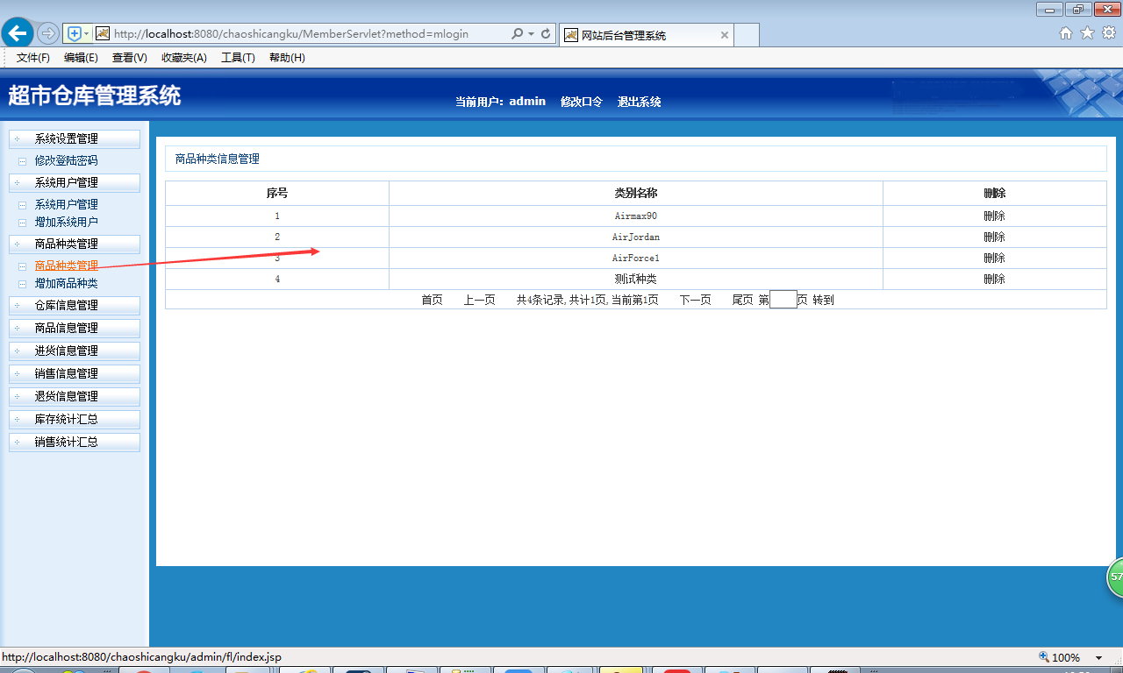
Task: Delete the Airmax90 category row
Action: (x=994, y=216)
